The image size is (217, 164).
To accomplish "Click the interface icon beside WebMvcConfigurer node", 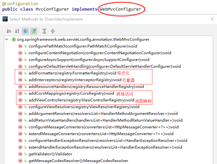I will tap(14, 39).
